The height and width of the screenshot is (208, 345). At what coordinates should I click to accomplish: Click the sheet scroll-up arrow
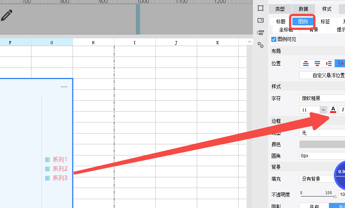(x=249, y=42)
